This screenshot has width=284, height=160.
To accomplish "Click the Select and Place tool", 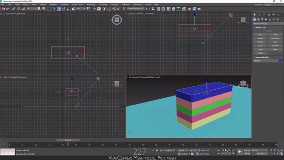I will click(x=73, y=9).
